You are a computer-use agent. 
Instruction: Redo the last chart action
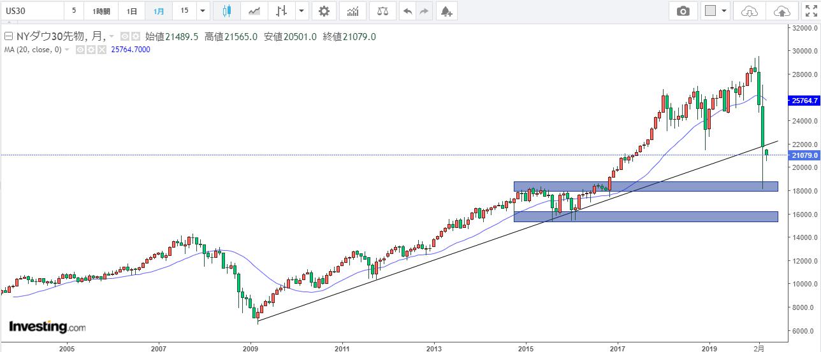click(424, 11)
